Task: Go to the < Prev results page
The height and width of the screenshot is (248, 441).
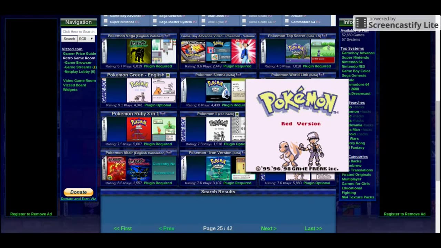Action: click(166, 228)
